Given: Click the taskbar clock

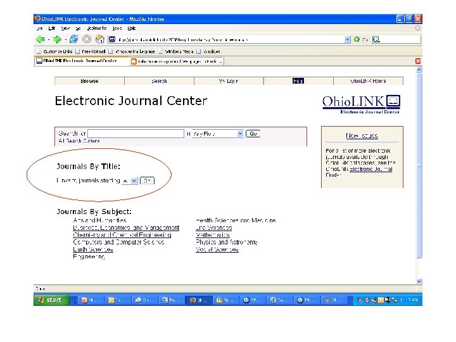Looking at the screenshot, I should (410, 300).
